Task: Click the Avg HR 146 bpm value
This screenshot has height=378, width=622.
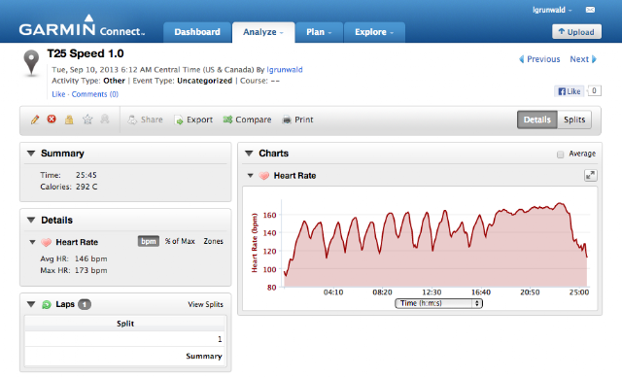Action: point(90,258)
